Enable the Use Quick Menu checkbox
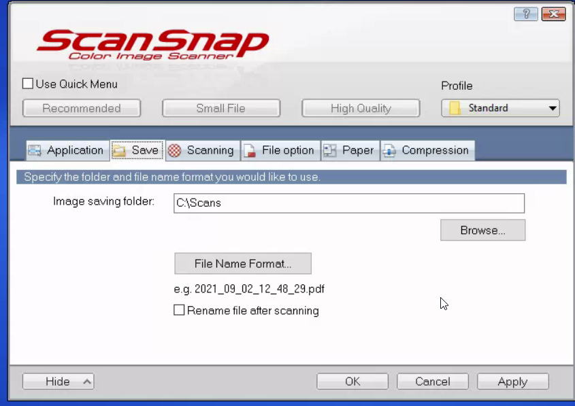This screenshot has width=575, height=406. tap(28, 84)
